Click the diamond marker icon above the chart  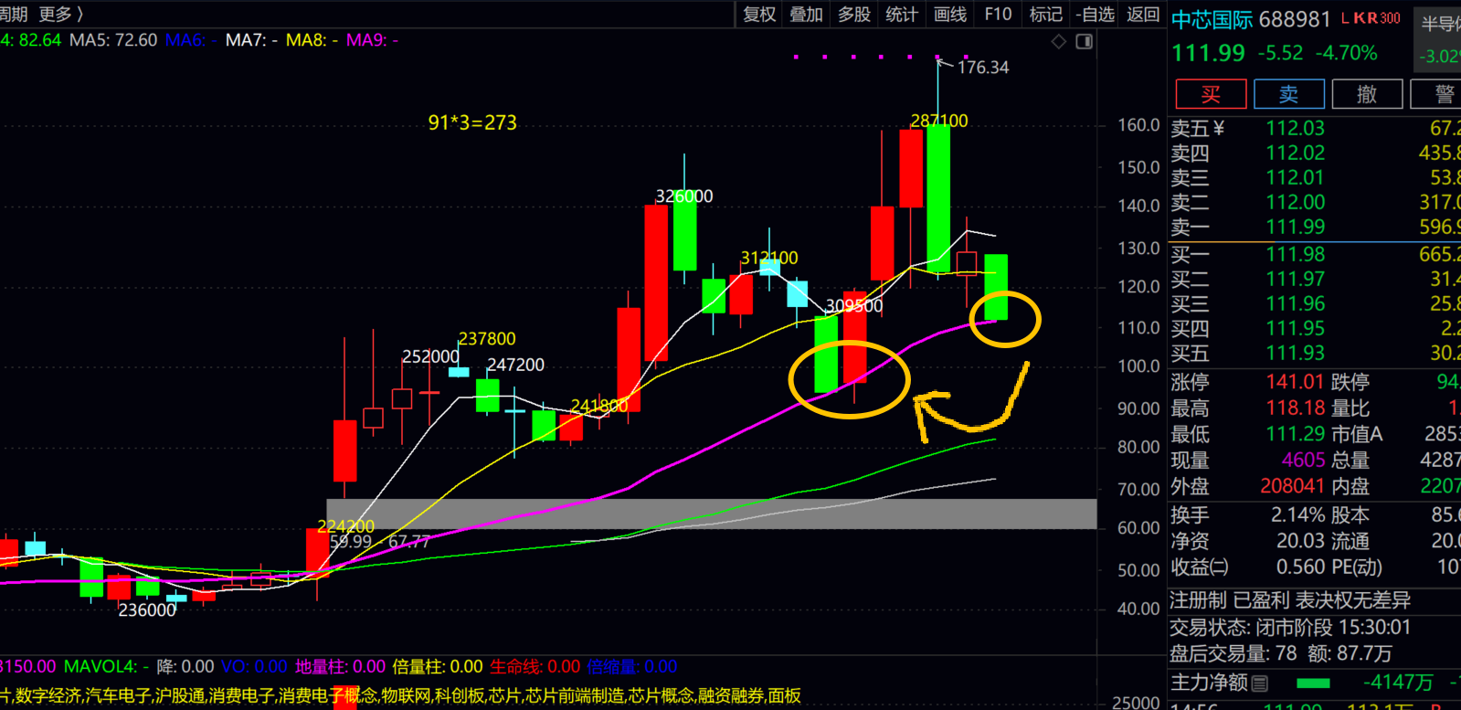tap(1059, 41)
